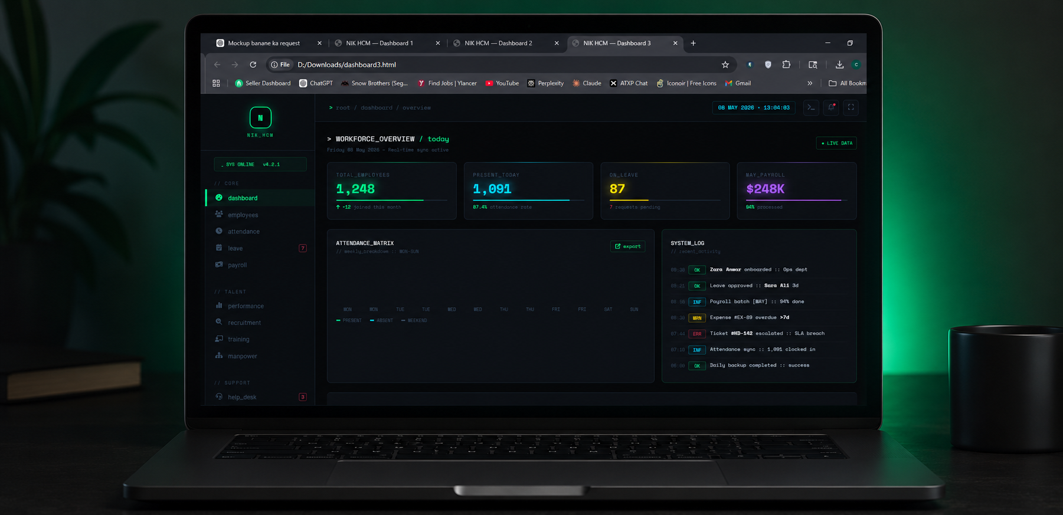The width and height of the screenshot is (1063, 515).
Task: Toggle the LIVE DATA indicator
Action: 836,143
